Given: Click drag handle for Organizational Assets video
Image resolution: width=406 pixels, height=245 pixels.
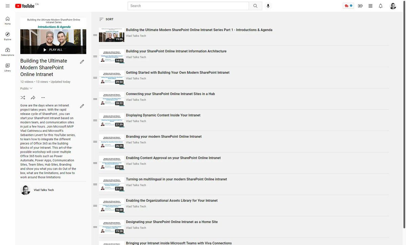Looking at the screenshot, I should pos(95,205).
